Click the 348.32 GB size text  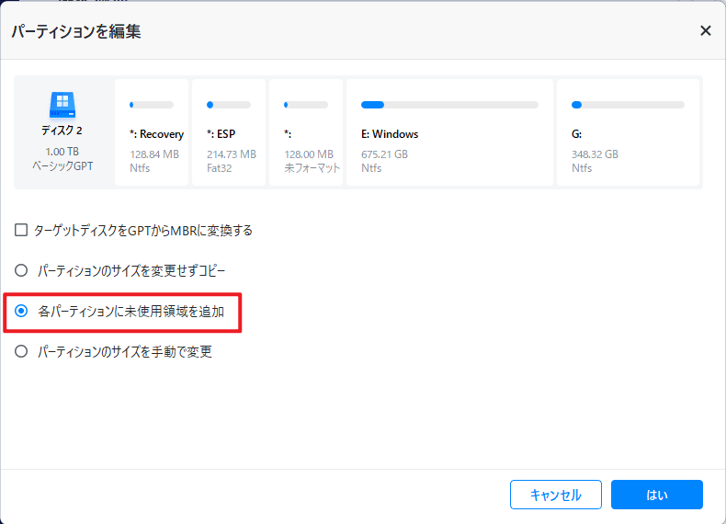pyautogui.click(x=595, y=154)
